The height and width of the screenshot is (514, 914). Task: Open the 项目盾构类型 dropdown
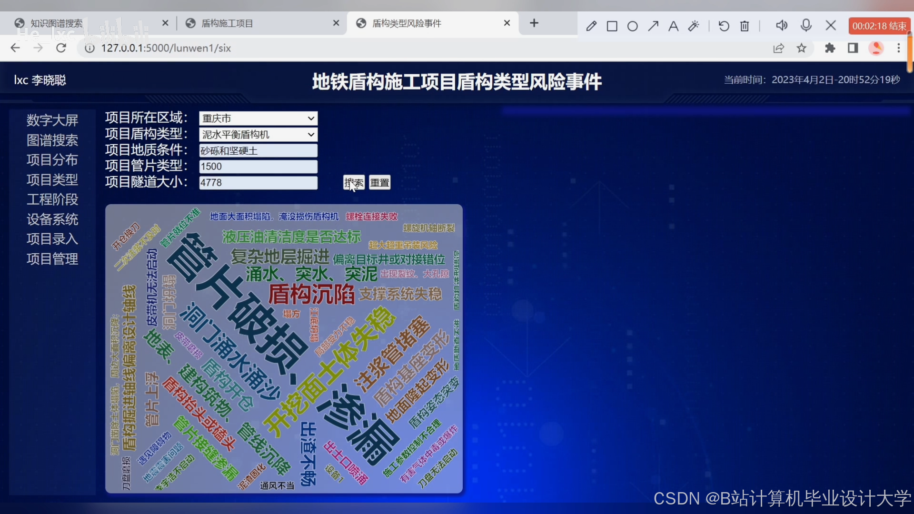(x=258, y=135)
